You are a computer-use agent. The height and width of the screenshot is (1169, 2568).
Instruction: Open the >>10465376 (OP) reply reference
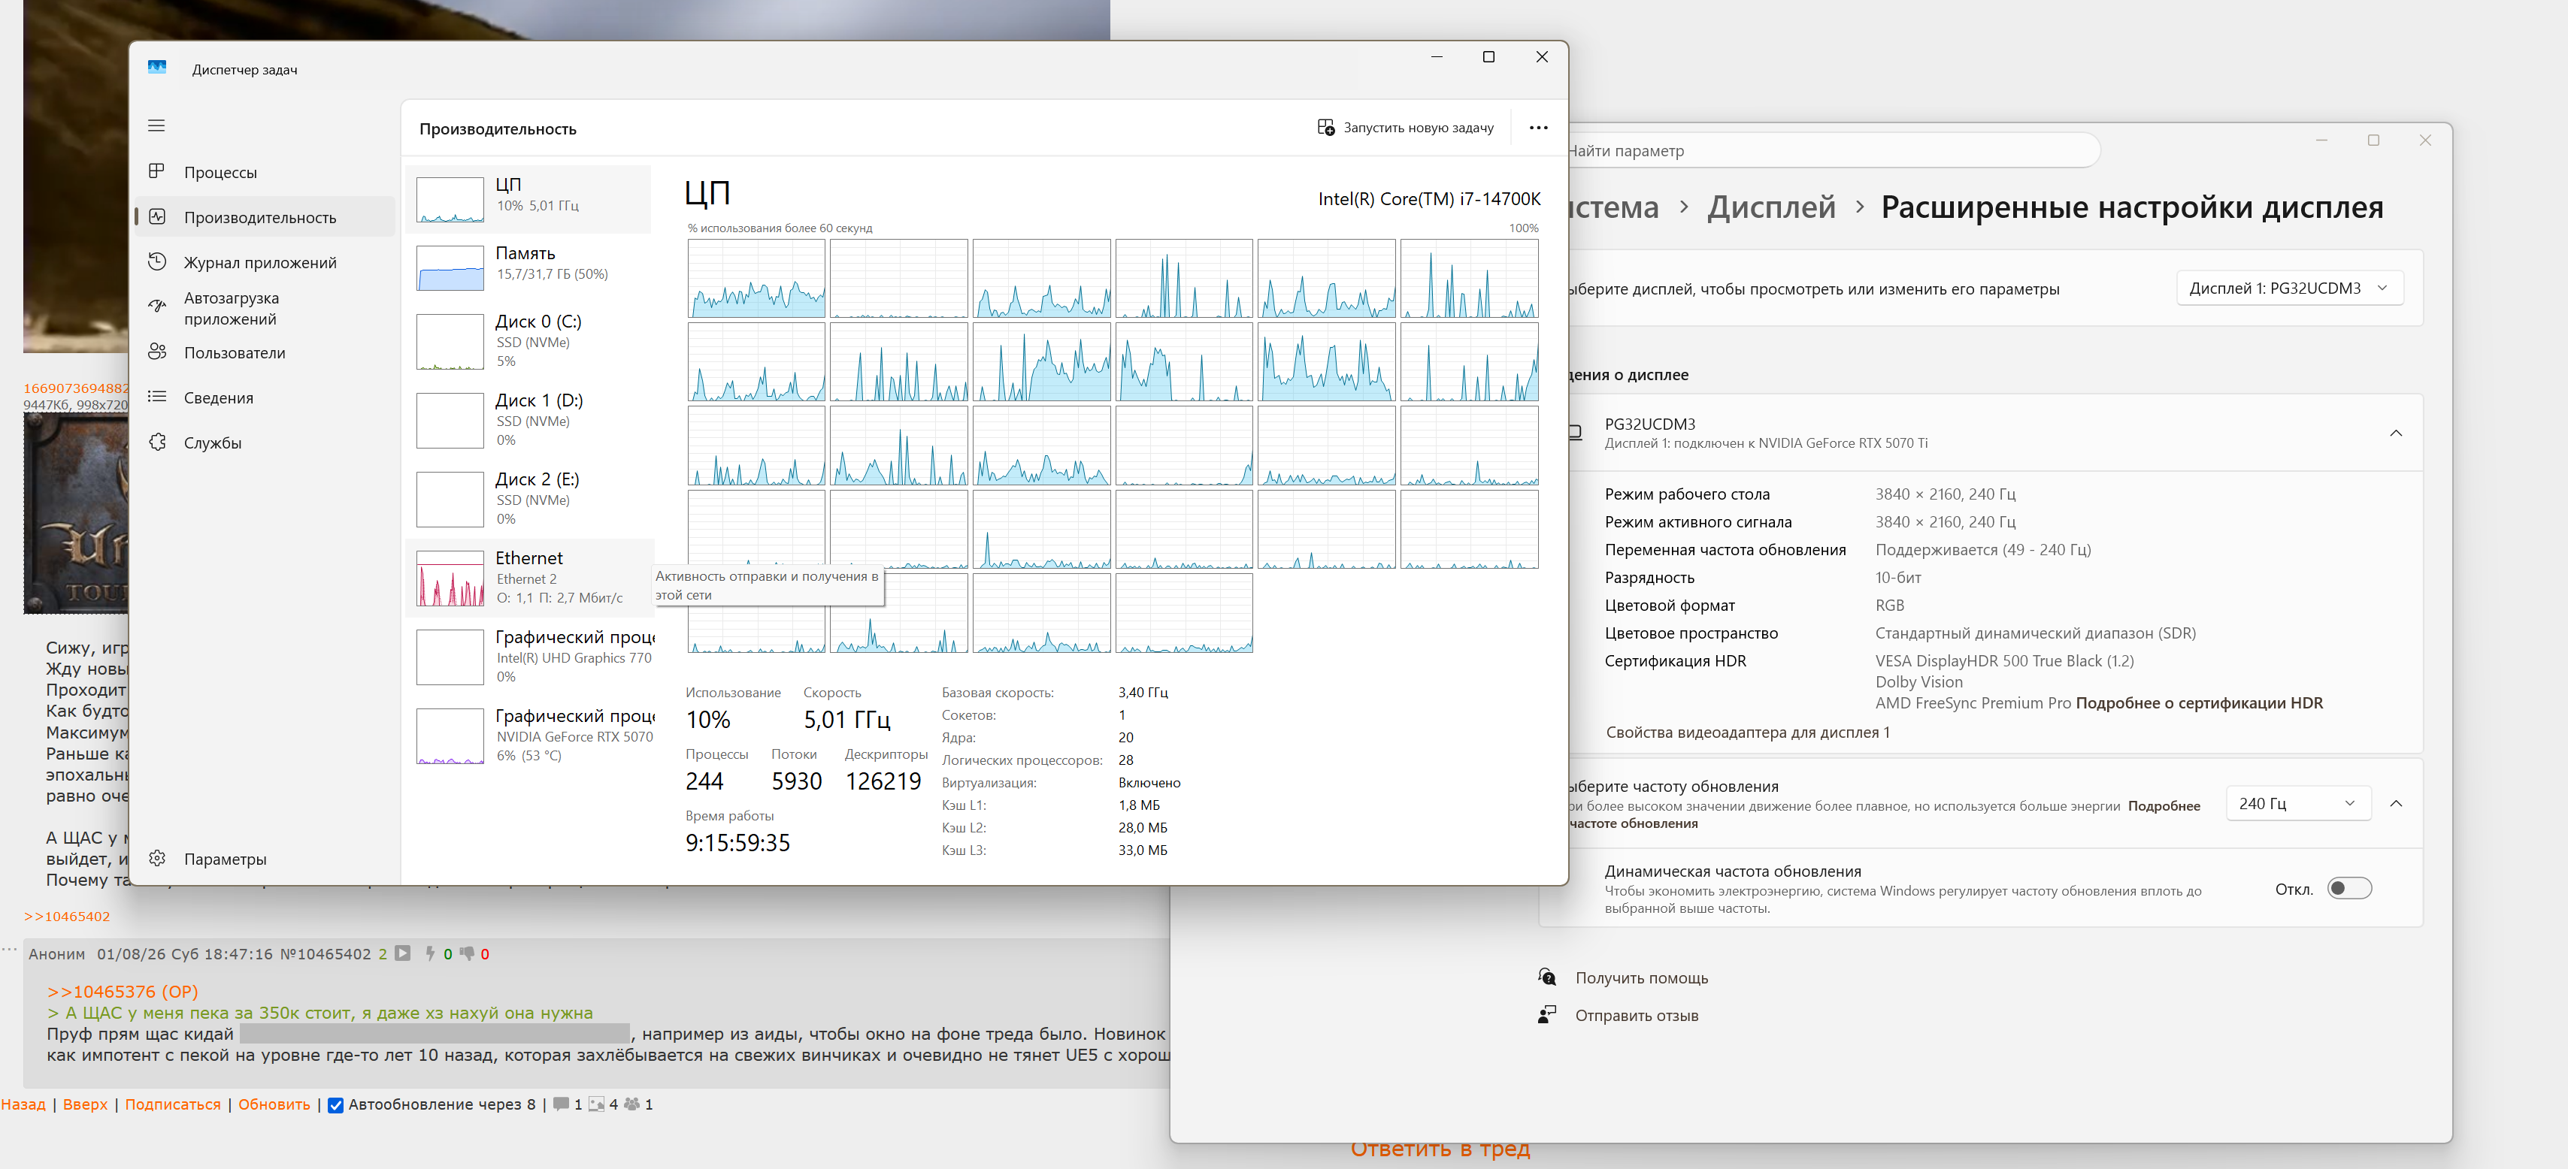pos(123,992)
